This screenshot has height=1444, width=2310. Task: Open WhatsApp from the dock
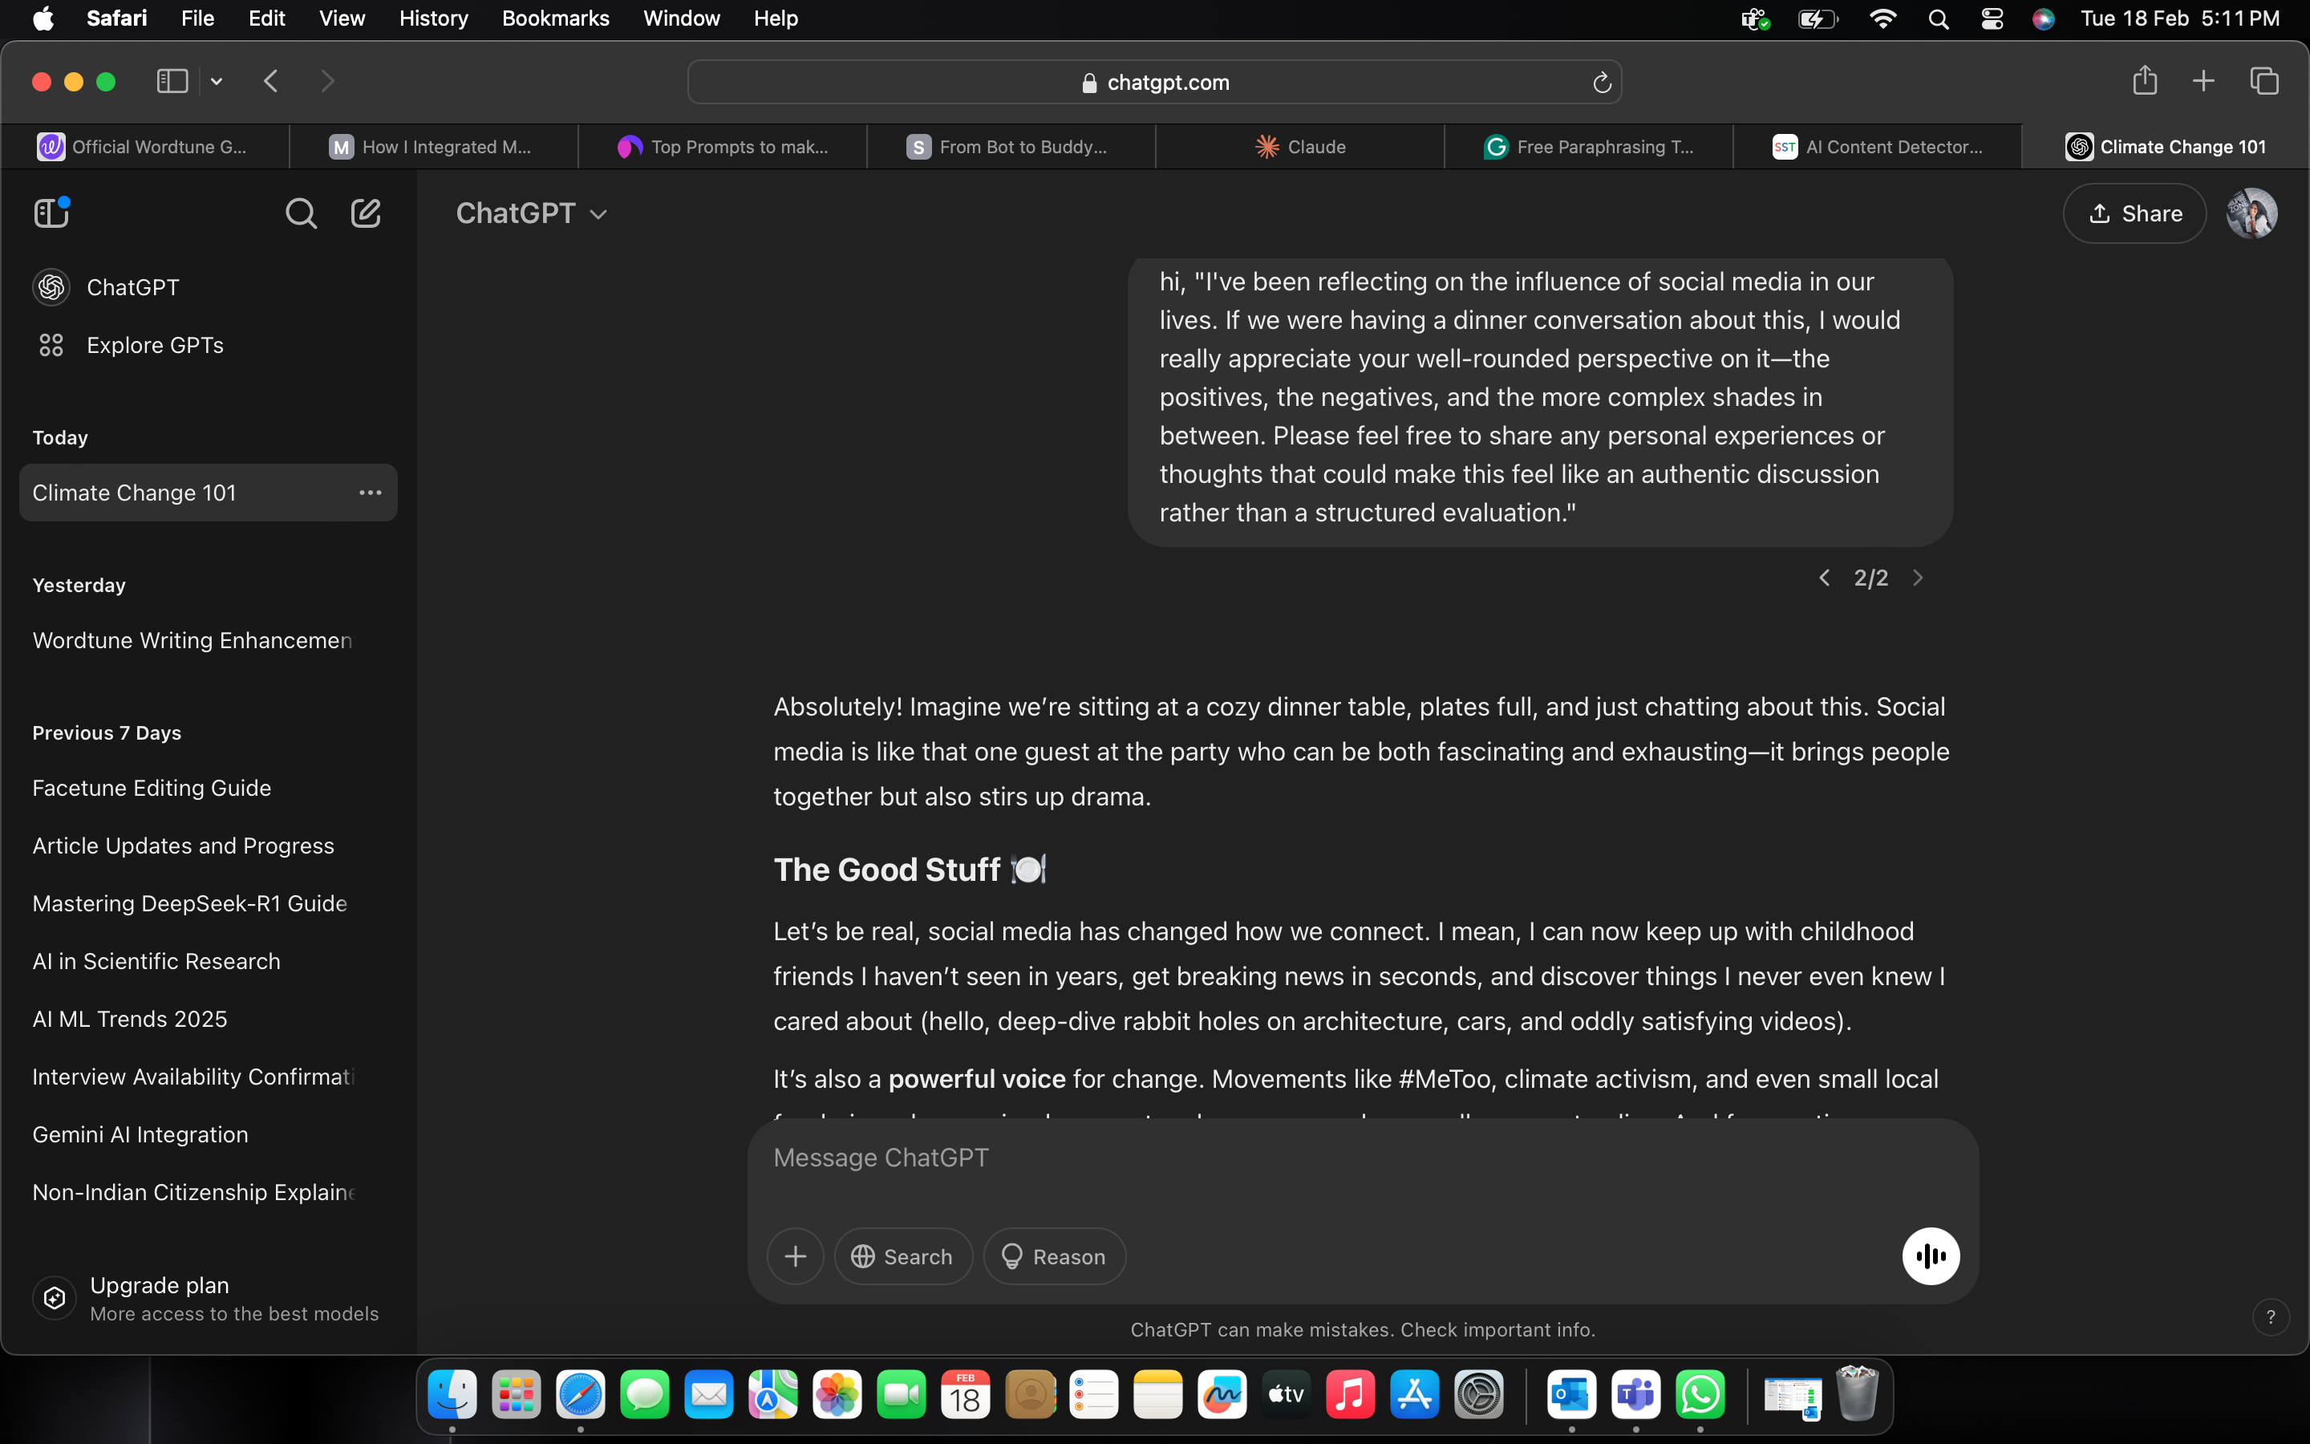(x=1700, y=1395)
